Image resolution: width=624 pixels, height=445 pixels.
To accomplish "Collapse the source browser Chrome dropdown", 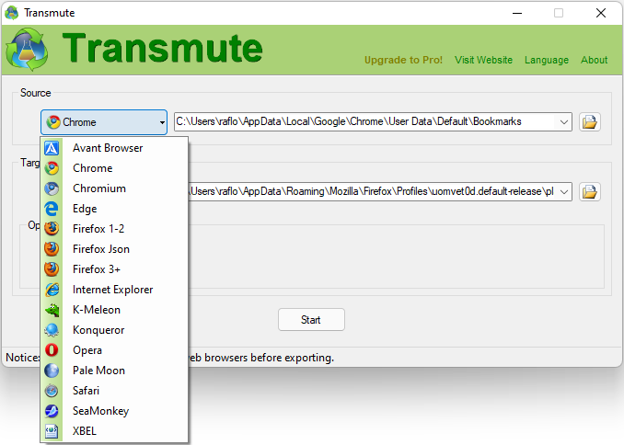I will [104, 122].
